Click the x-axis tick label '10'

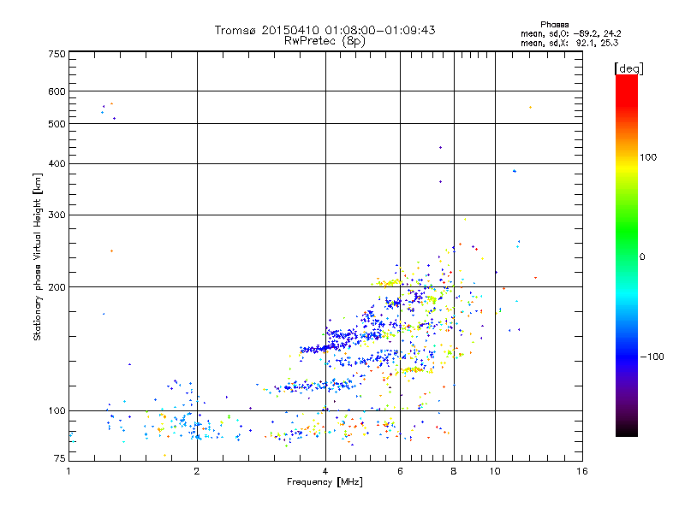(495, 471)
